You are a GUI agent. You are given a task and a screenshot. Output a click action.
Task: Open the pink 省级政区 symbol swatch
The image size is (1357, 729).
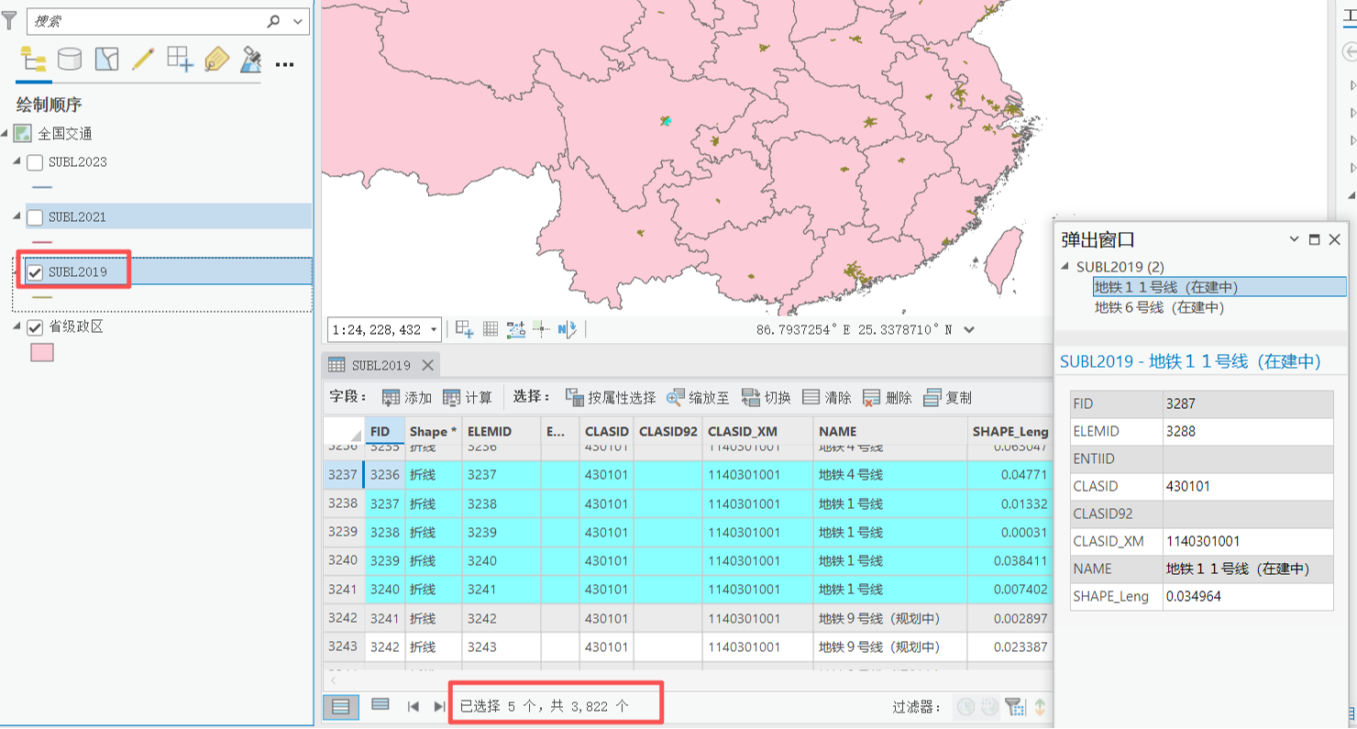pos(42,352)
